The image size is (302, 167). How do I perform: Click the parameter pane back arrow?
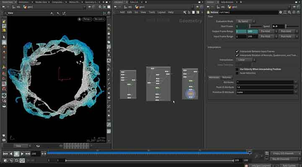[x=208, y=7]
